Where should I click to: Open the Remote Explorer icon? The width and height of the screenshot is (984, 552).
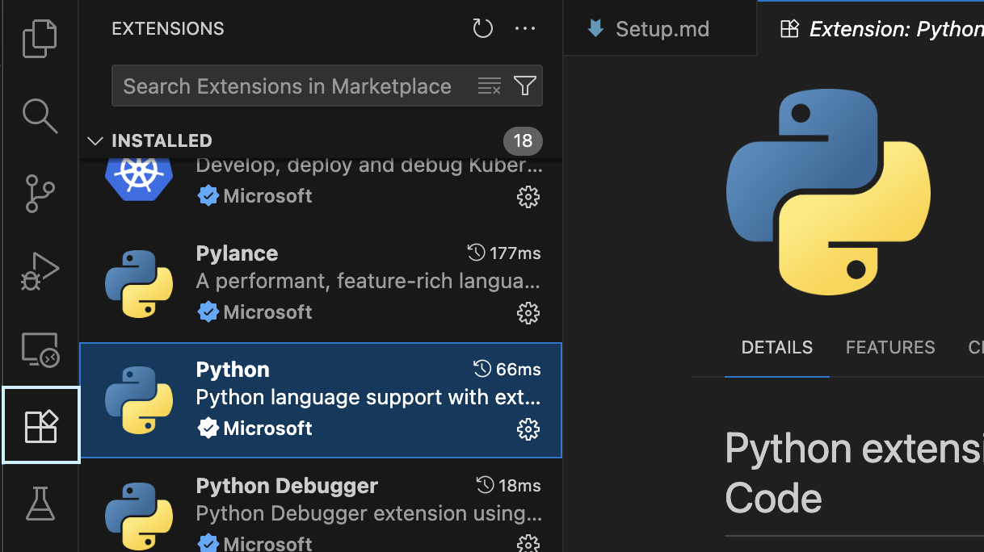pyautogui.click(x=40, y=348)
